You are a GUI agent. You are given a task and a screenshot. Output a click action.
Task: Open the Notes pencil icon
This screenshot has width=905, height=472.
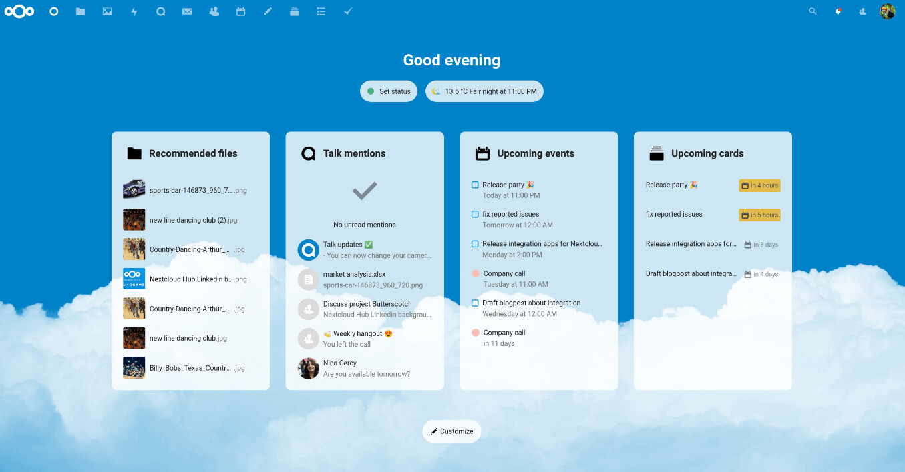coord(268,11)
